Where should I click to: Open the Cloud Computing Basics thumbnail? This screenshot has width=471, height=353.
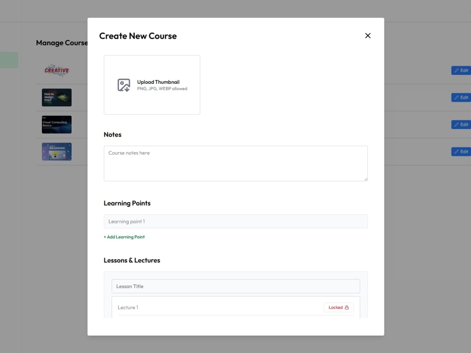tap(57, 125)
